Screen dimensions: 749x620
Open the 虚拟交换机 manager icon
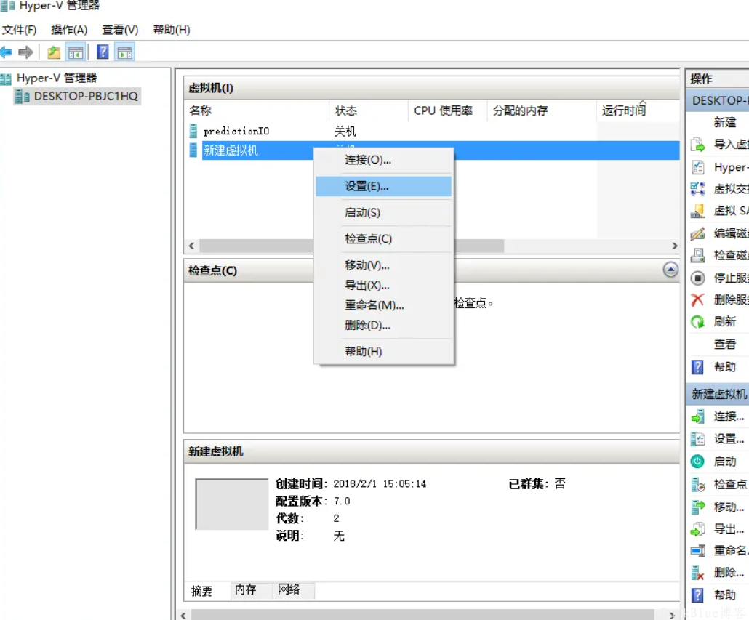[698, 189]
